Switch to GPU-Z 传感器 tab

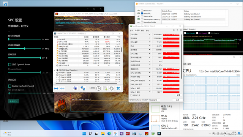(137, 30)
